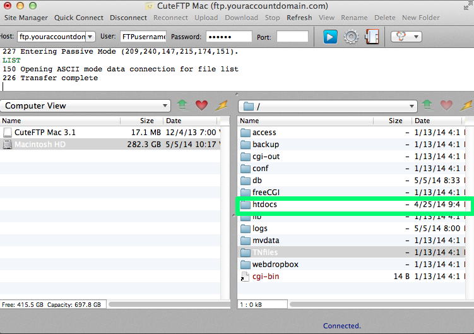Select the htdocs folder icon
The image size is (474, 334).
(246, 205)
